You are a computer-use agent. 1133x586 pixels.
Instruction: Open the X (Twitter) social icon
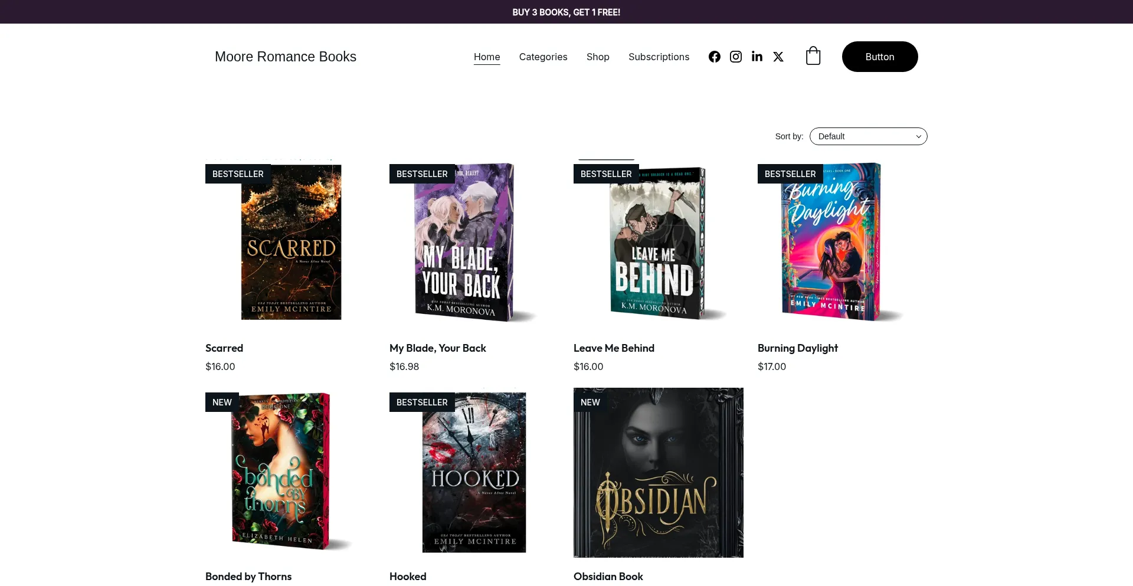click(778, 57)
